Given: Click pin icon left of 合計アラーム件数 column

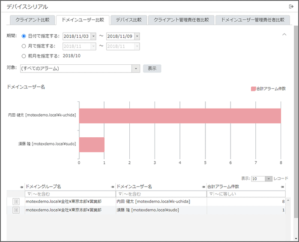Looking at the screenshot, I should coord(203,187).
